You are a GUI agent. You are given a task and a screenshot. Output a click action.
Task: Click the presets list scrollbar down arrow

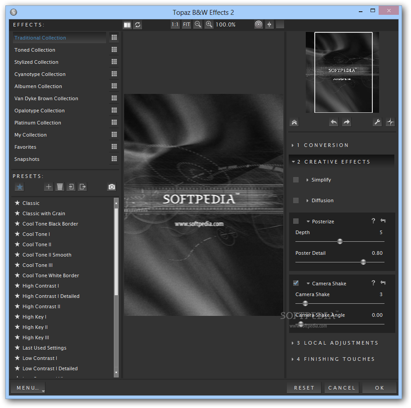point(116,373)
